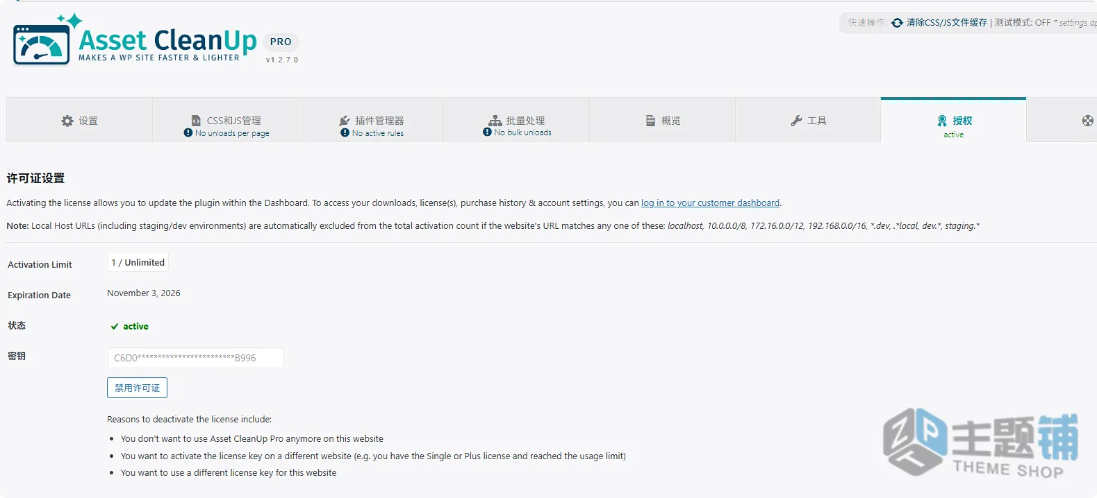Click the 清除CSS/JS文件缓存 quick action link
The image size is (1097, 498).
coord(946,23)
